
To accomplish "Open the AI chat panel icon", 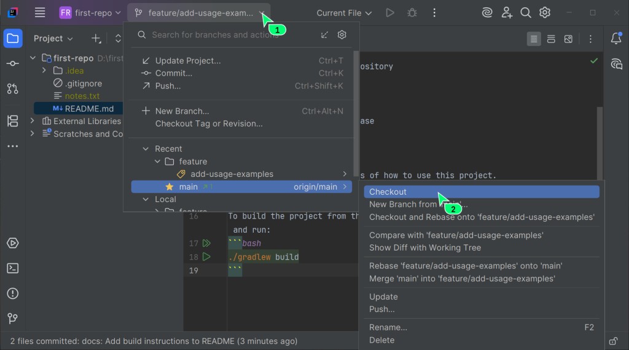I will point(616,64).
